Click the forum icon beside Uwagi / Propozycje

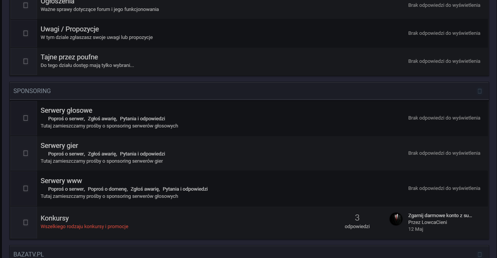25,33
